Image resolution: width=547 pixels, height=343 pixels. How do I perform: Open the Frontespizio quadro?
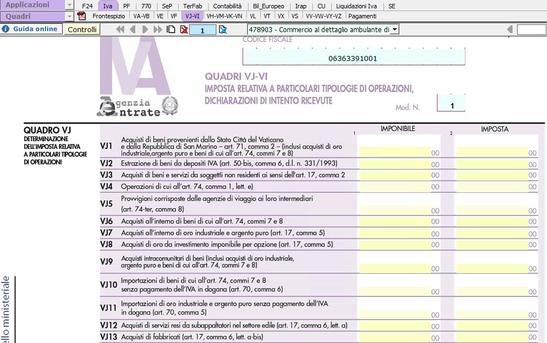[x=109, y=16]
